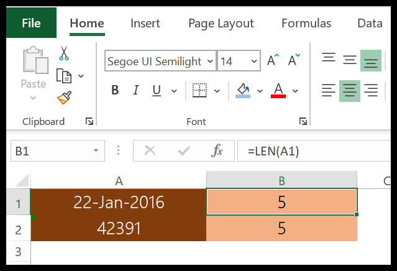The width and height of the screenshot is (397, 271).
Task: Apply the red font color A
Action: point(278,90)
